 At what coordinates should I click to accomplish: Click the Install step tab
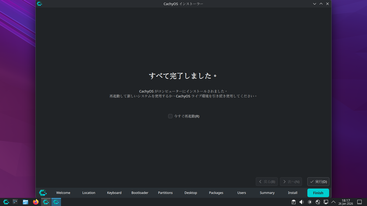pos(293,193)
